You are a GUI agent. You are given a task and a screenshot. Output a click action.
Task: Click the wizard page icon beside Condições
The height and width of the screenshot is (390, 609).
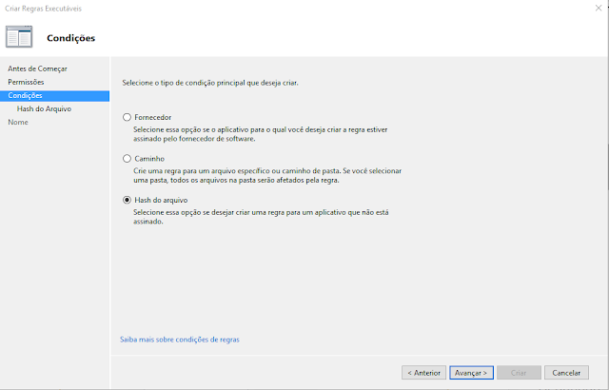(x=19, y=37)
